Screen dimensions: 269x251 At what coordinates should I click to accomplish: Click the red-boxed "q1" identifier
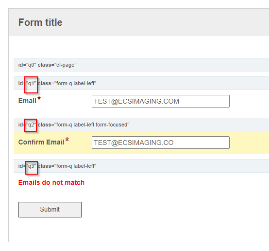tap(31, 85)
